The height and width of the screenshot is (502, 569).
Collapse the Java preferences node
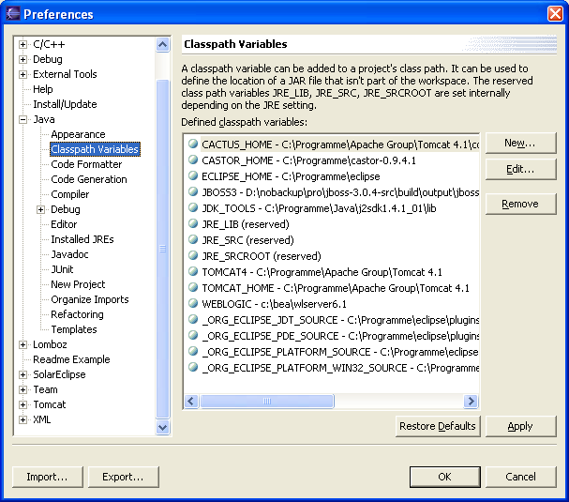coord(23,119)
